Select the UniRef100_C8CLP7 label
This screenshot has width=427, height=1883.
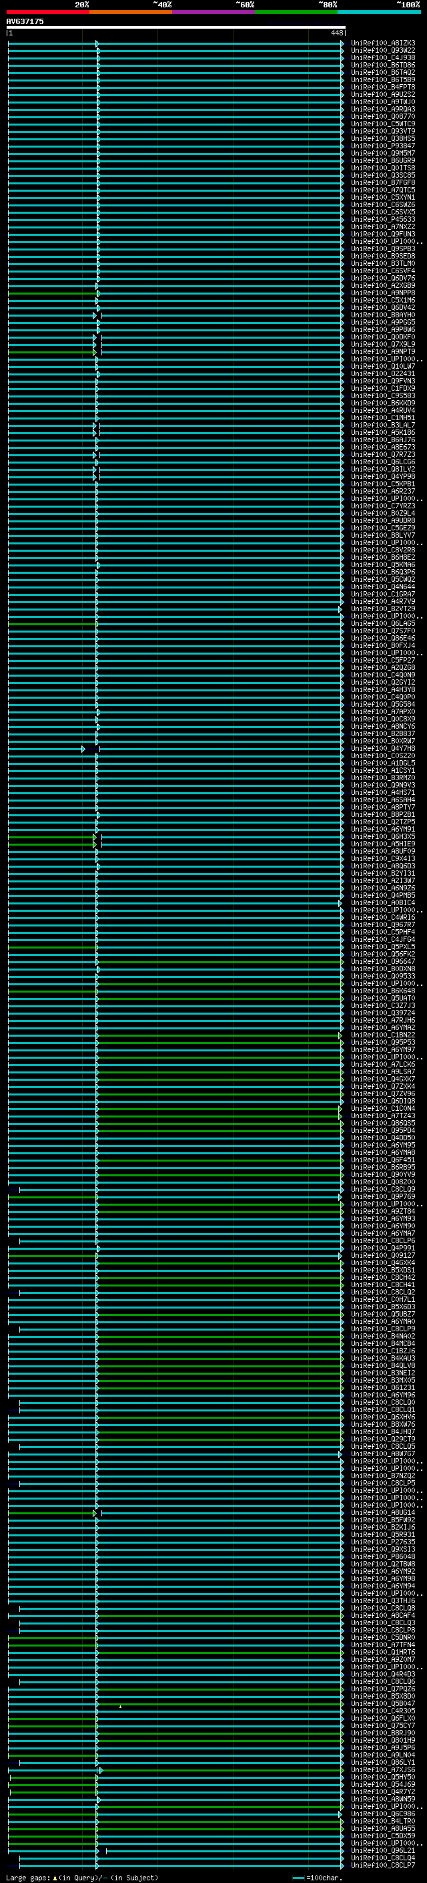pyautogui.click(x=383, y=1866)
